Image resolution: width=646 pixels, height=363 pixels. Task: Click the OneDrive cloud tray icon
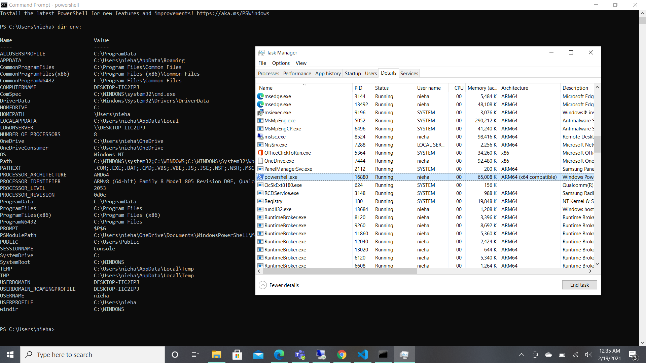(548, 355)
